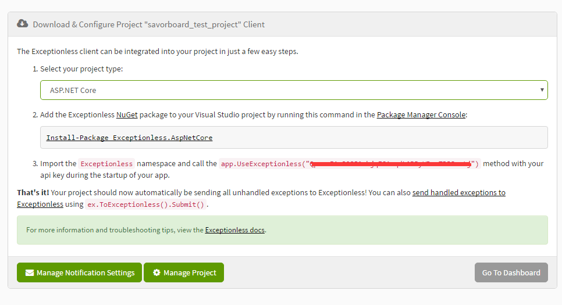Click the cloud download icon in header
The height and width of the screenshot is (305, 562).
point(22,24)
